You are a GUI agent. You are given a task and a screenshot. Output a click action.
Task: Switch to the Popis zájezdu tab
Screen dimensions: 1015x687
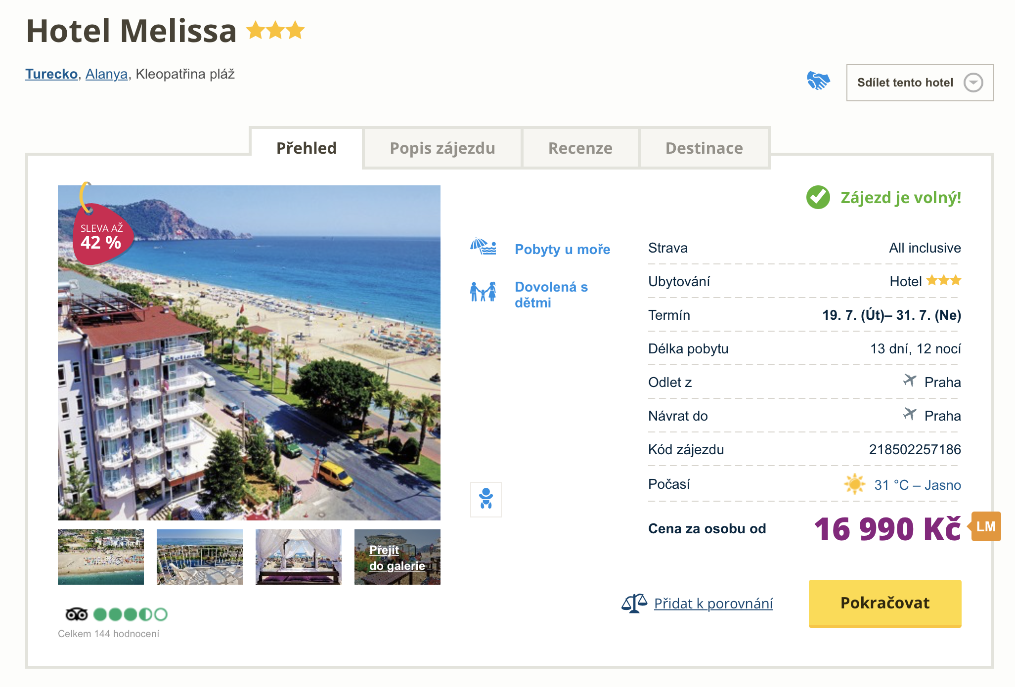click(442, 148)
